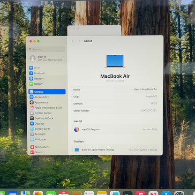This screenshot has width=195, height=195.
Task: Select the Built-in Liquid Retina Display row
Action: (x=115, y=150)
